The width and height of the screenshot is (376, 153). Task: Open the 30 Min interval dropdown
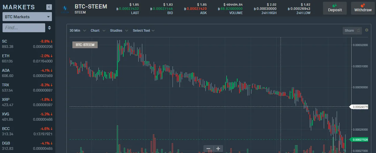[x=78, y=30]
